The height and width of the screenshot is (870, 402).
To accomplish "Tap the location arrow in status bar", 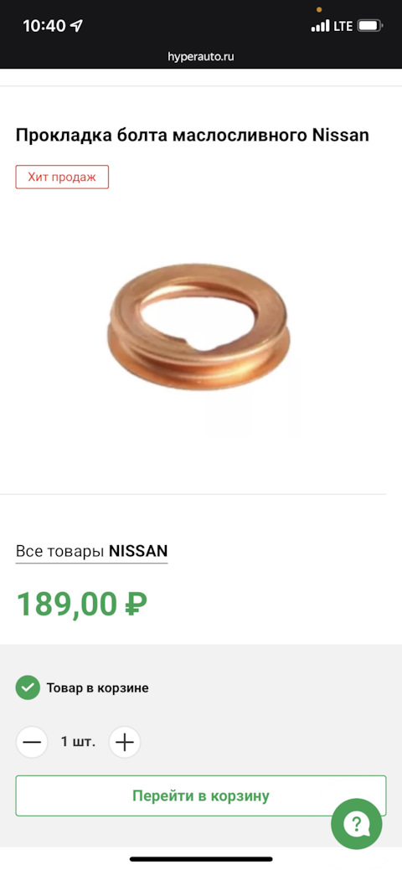I will 76,25.
